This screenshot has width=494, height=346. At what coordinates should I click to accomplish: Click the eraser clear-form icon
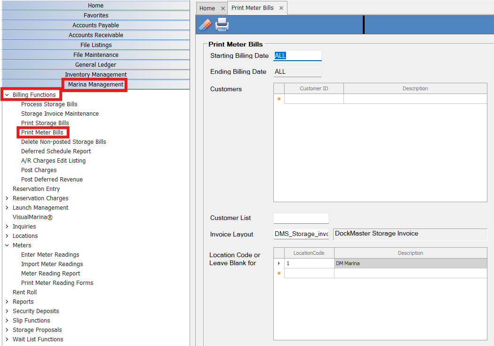click(206, 24)
